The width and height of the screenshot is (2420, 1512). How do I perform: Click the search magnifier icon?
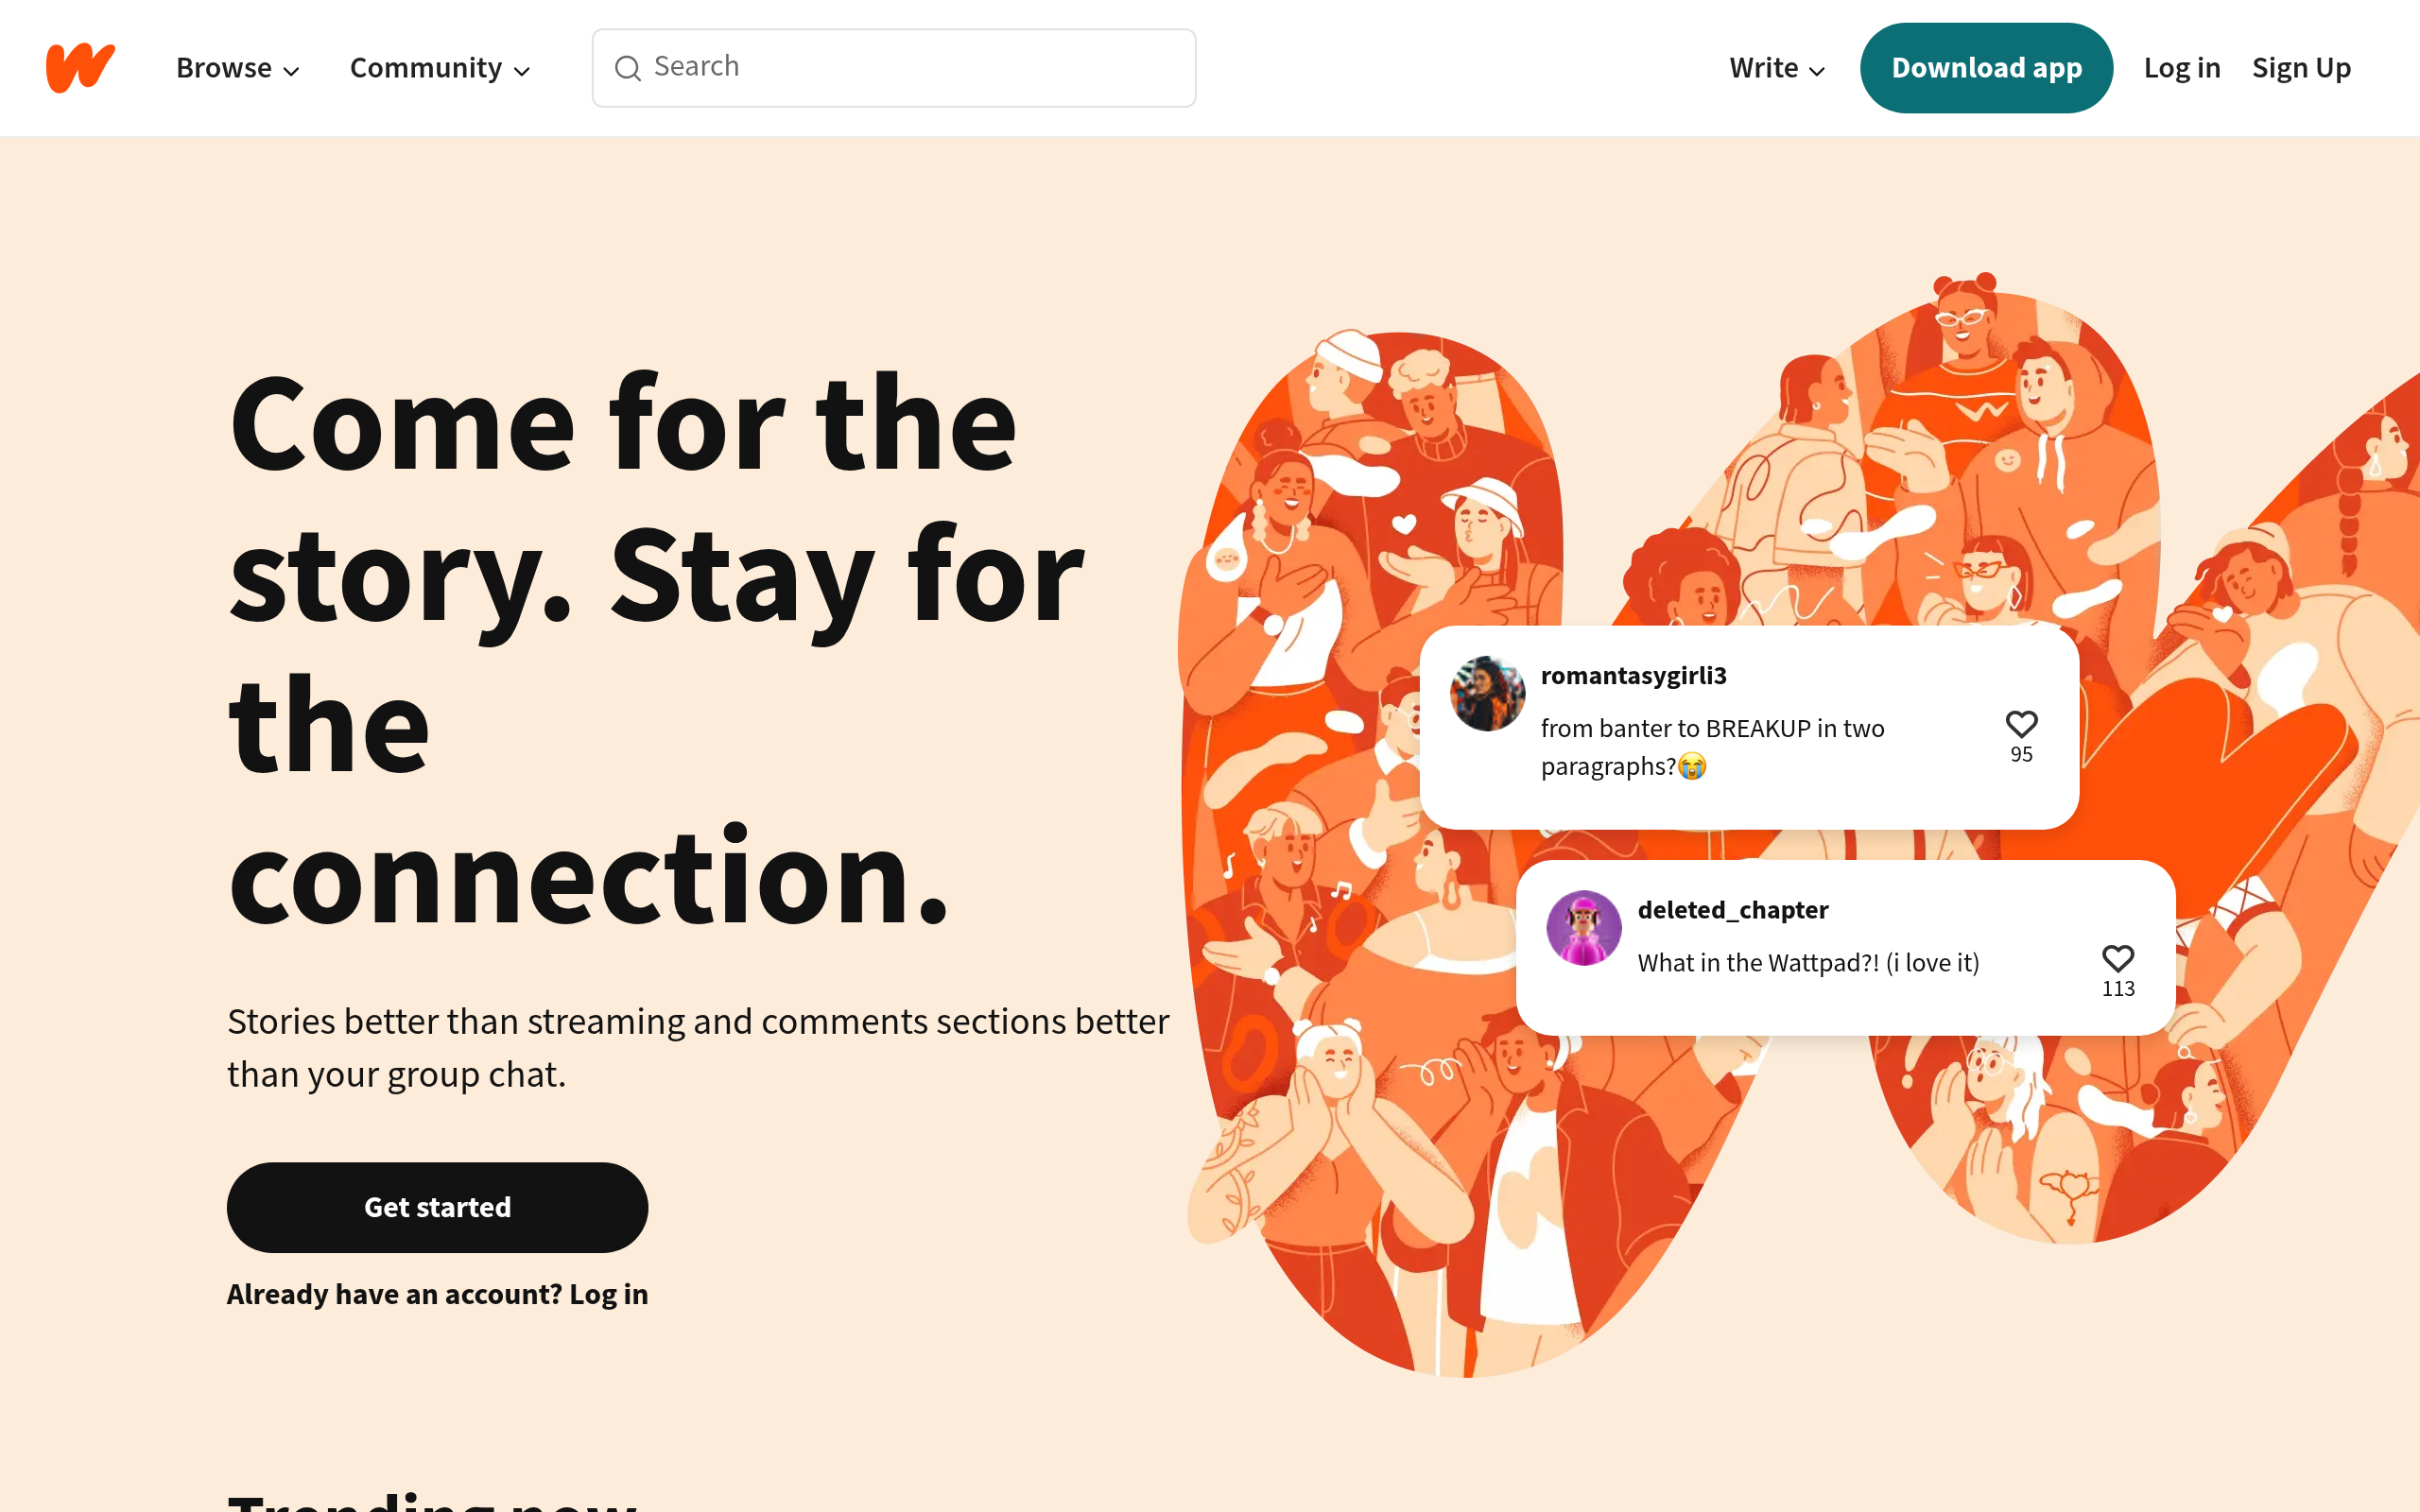click(627, 68)
